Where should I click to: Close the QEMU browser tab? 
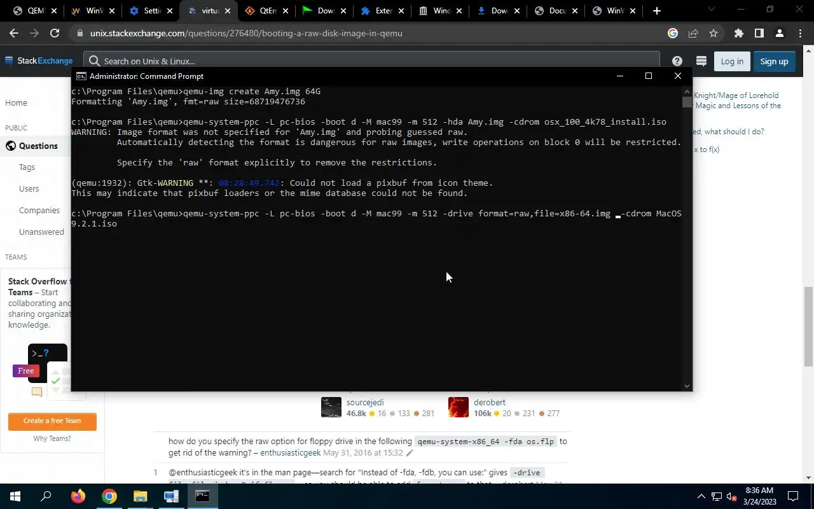53,11
